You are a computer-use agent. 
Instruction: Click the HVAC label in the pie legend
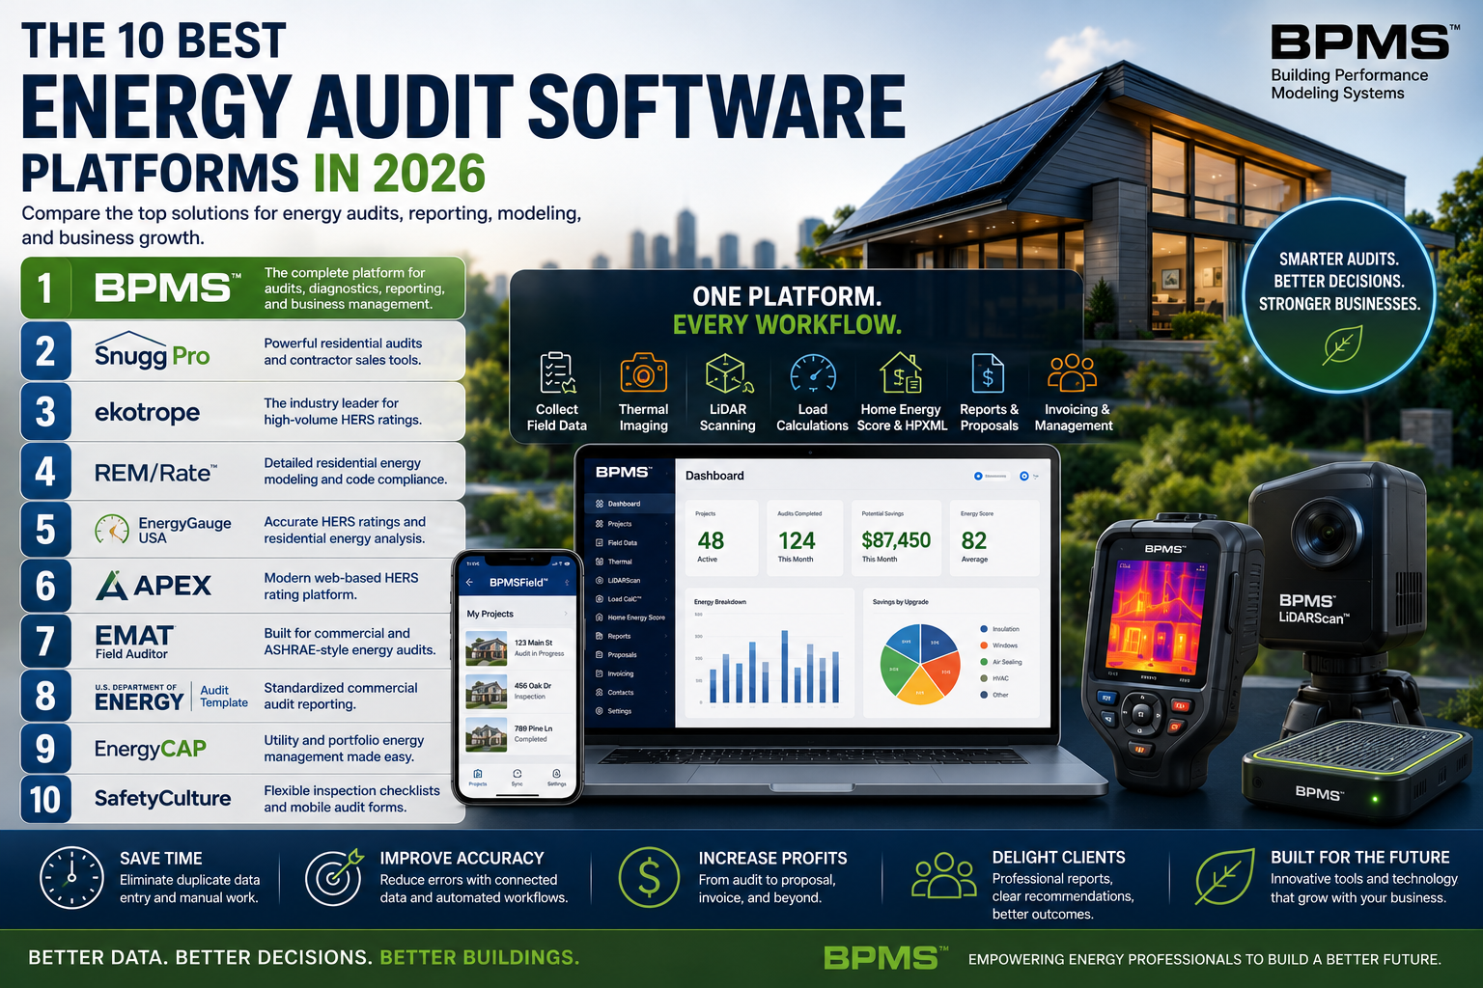[1000, 678]
